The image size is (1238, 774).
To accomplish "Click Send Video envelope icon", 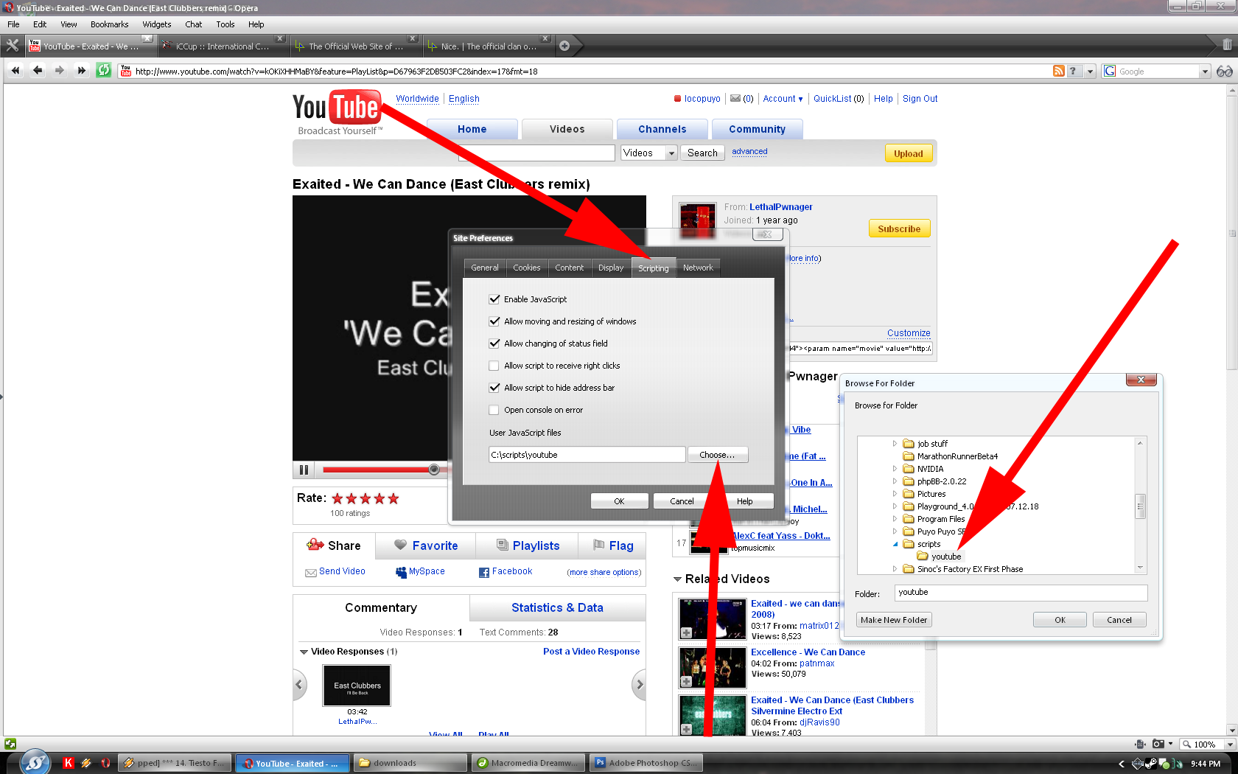I will 311,572.
